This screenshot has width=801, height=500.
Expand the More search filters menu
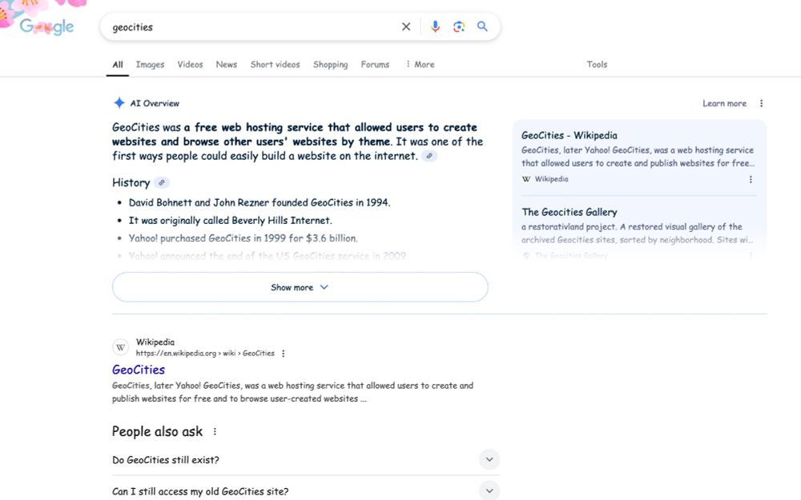(420, 64)
